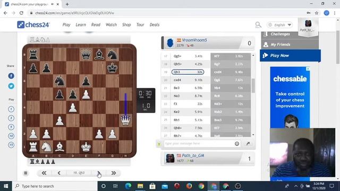Close the chessable advertisement
340x191 pixels.
coord(308,68)
